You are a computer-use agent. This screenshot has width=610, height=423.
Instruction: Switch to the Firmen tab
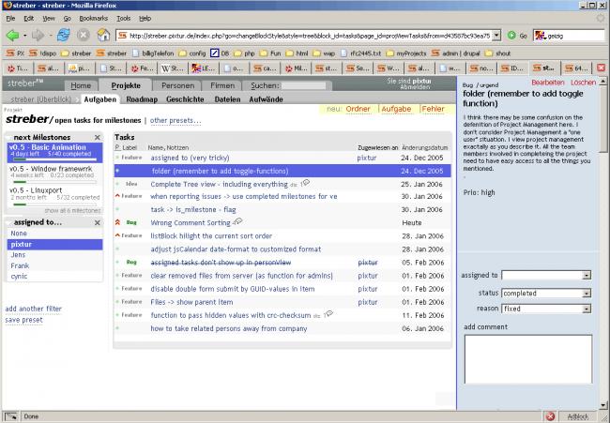(x=222, y=85)
